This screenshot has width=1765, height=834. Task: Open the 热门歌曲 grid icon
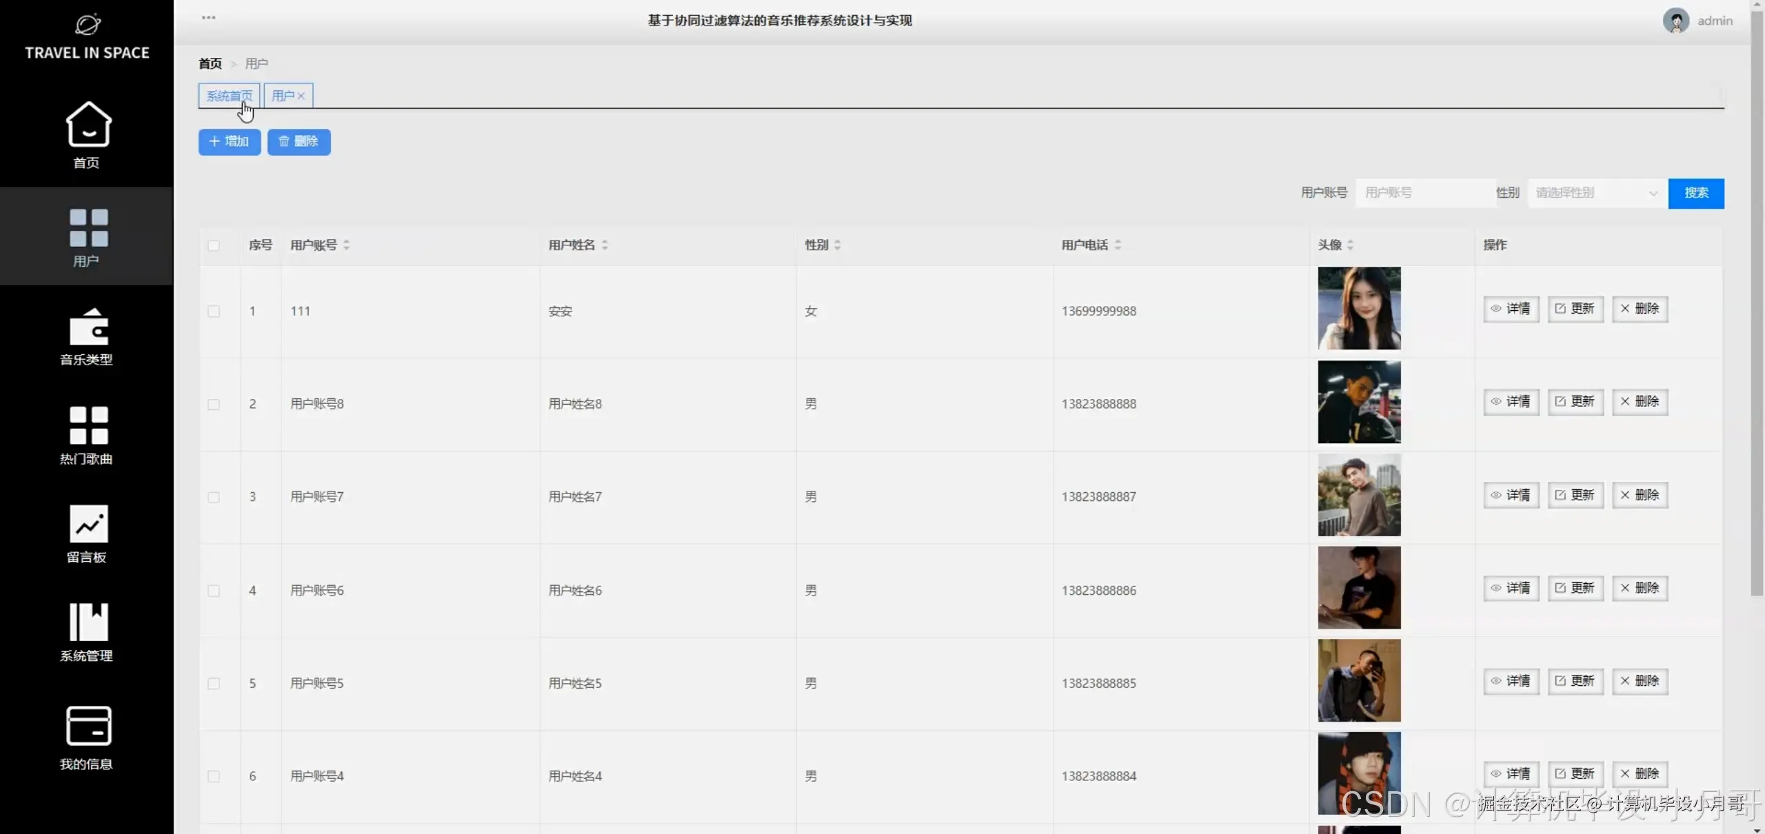coord(88,425)
